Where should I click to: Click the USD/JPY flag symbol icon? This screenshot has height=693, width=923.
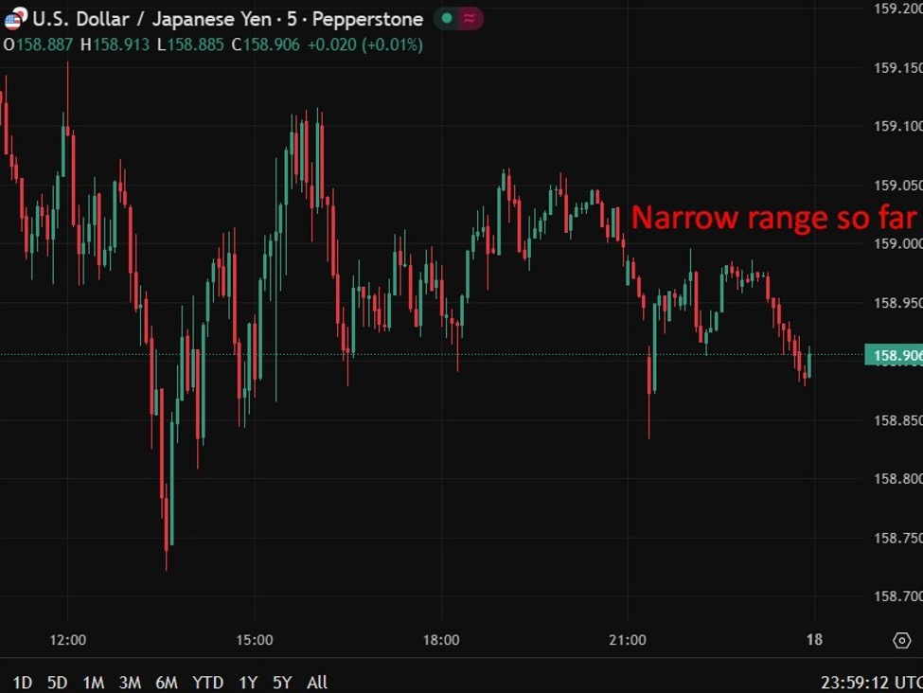15,19
